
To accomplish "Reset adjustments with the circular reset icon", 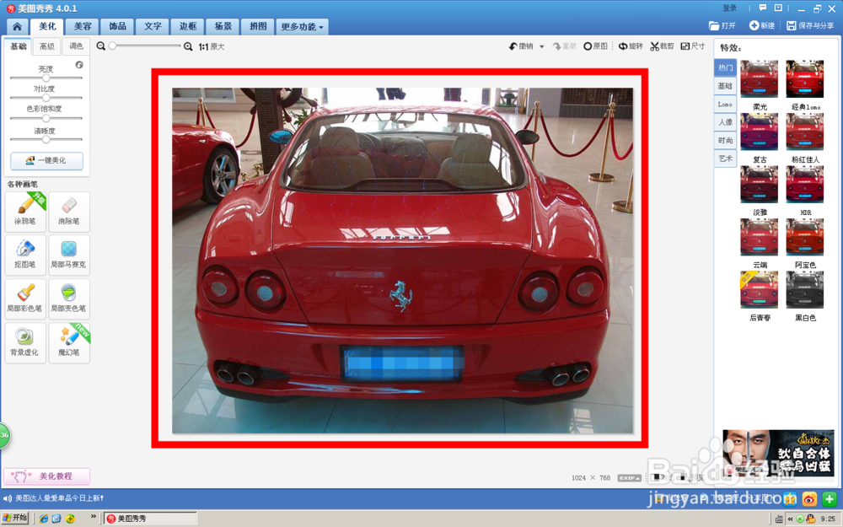I will (x=79, y=65).
